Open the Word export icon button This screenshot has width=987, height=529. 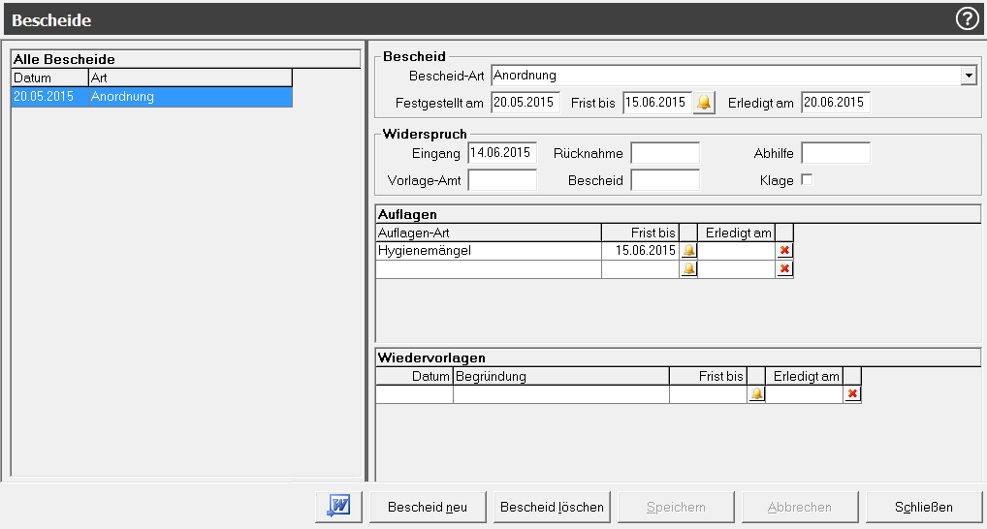338,507
